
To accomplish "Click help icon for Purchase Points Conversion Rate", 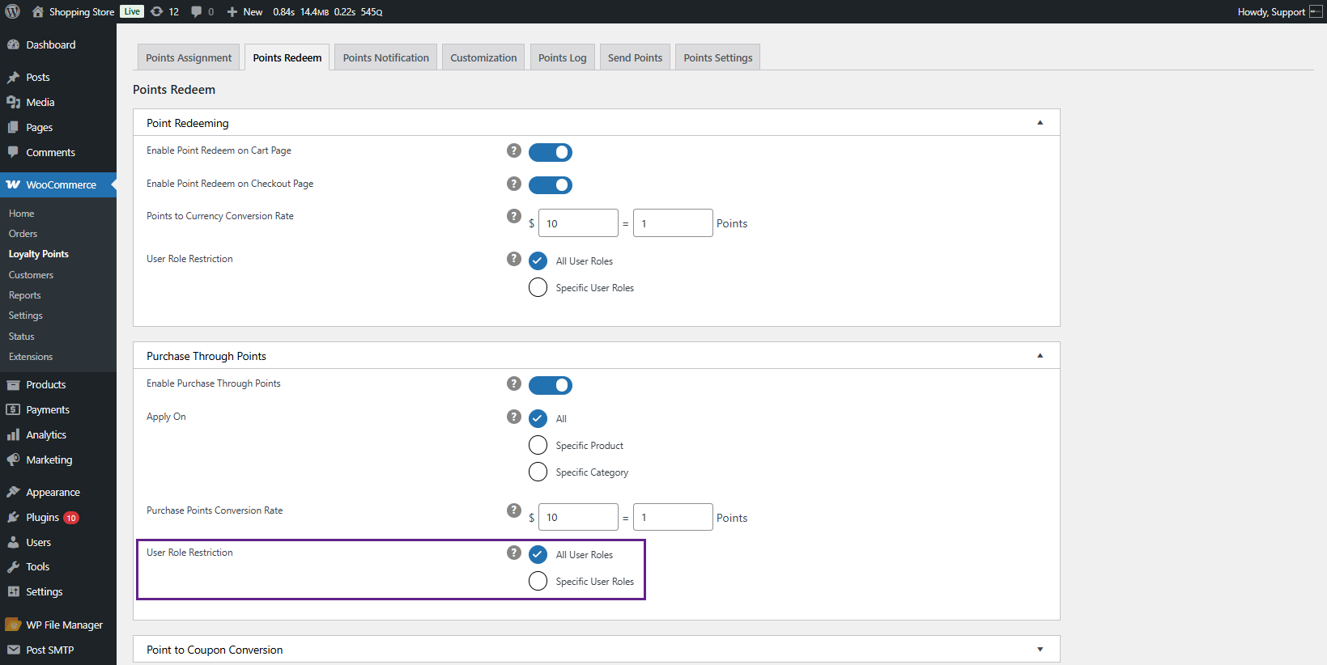I will coord(513,510).
